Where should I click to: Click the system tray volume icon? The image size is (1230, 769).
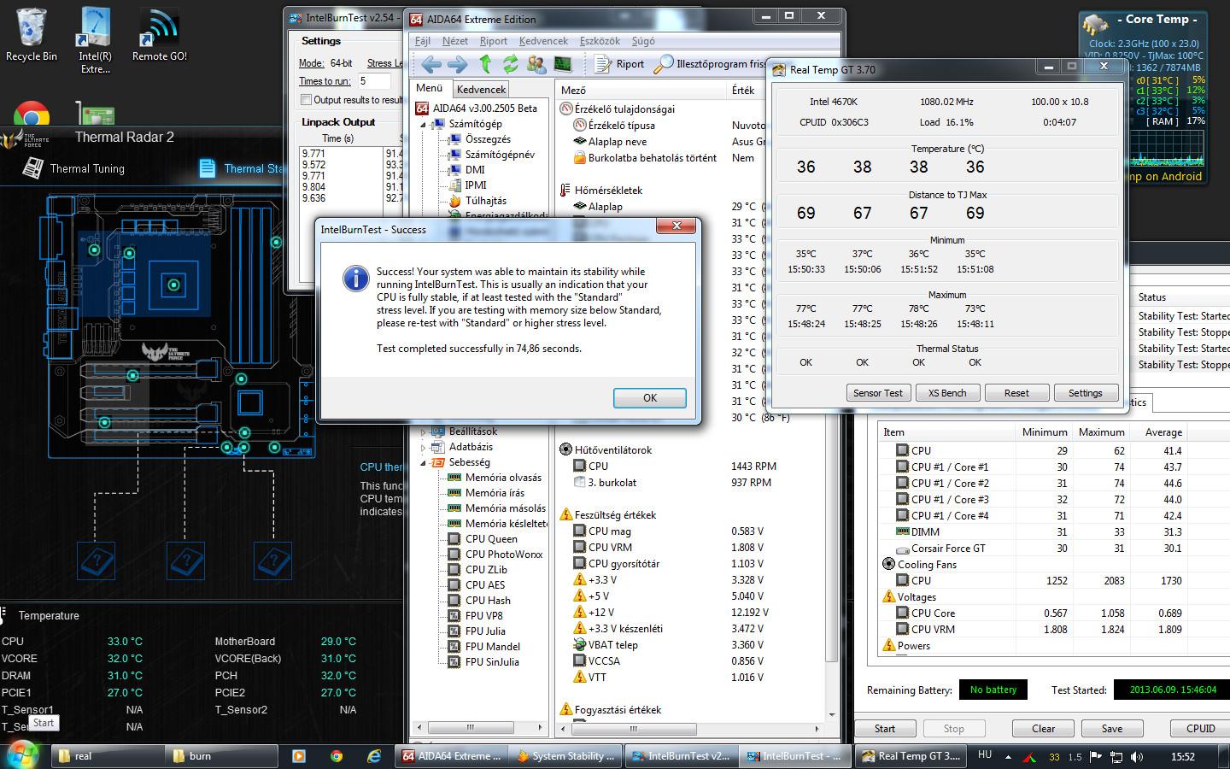[x=1137, y=757]
